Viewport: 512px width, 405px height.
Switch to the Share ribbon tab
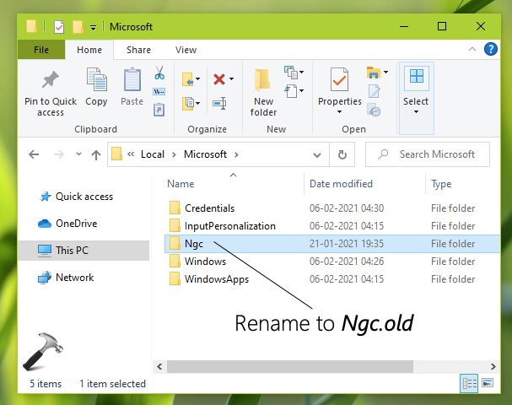pyautogui.click(x=138, y=50)
